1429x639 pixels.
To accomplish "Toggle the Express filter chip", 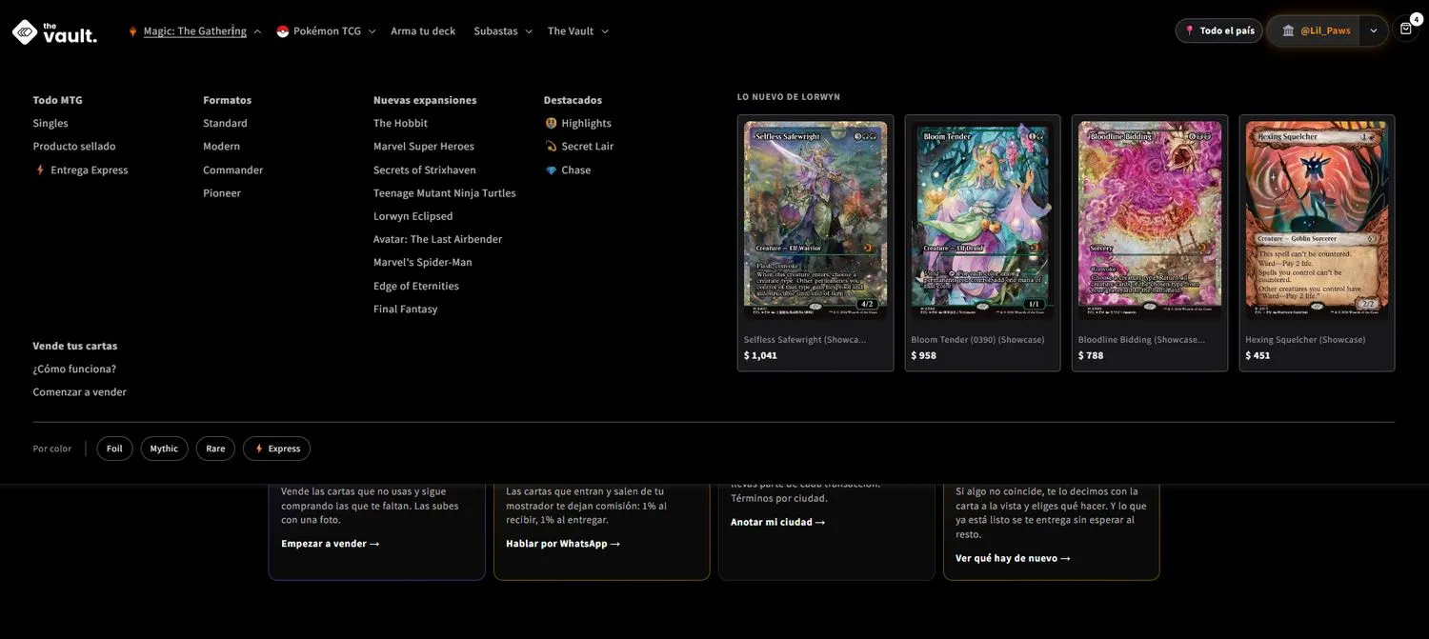I will pos(276,449).
